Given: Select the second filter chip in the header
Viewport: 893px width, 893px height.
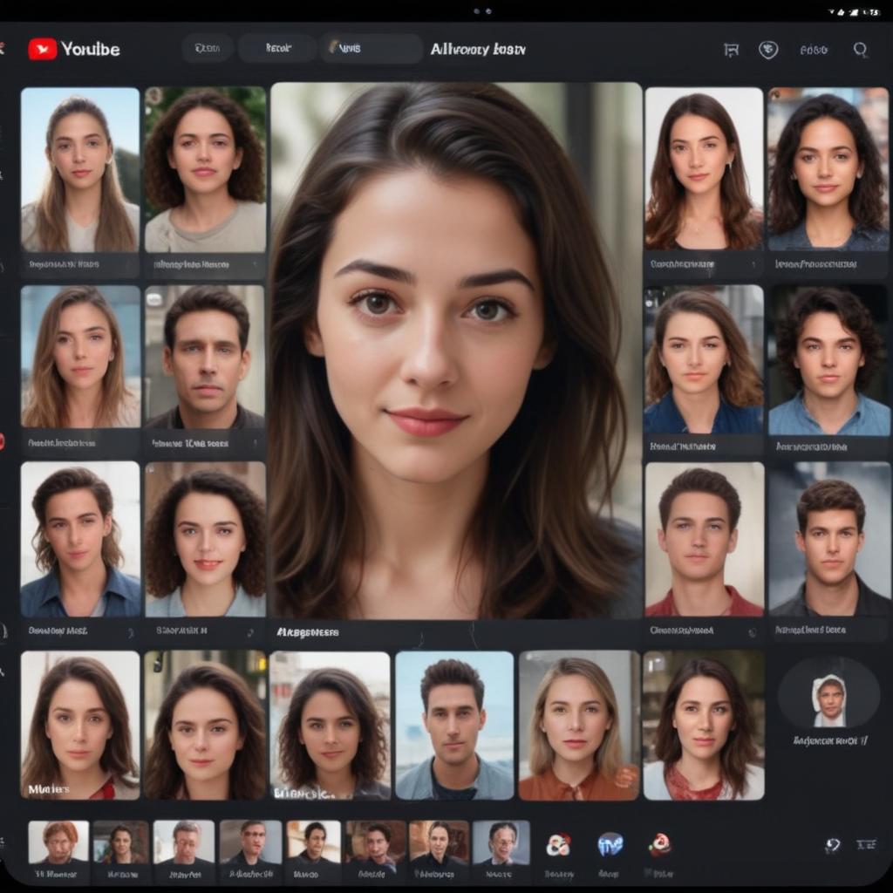Looking at the screenshot, I should pyautogui.click(x=277, y=49).
